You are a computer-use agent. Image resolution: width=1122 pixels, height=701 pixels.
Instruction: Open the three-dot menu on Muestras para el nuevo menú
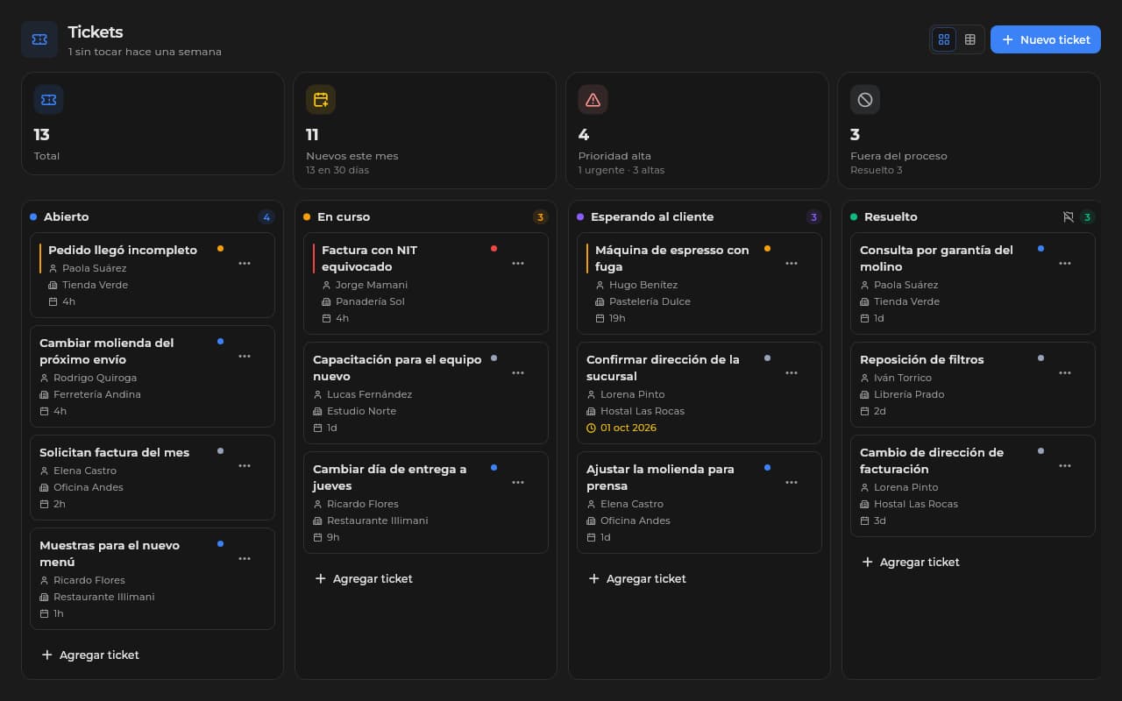click(x=245, y=558)
